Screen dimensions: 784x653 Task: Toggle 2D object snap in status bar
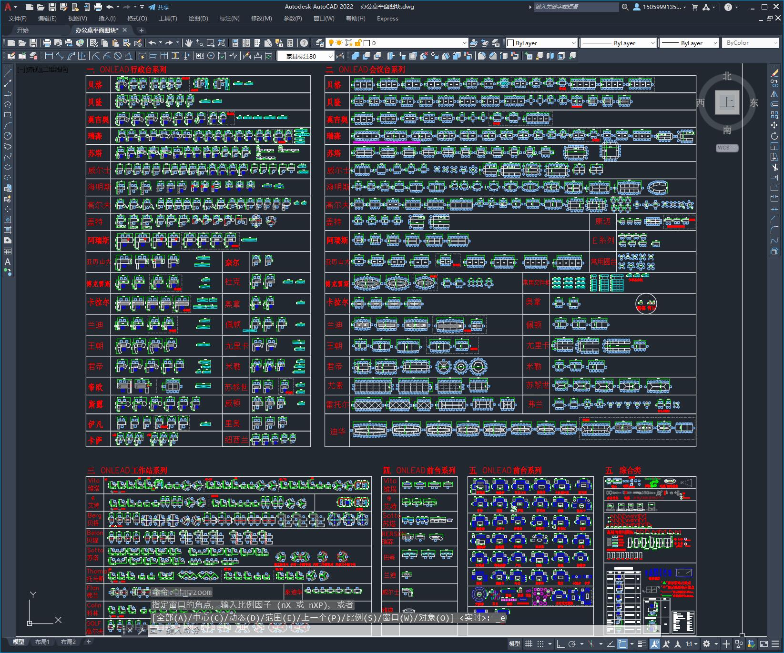click(x=622, y=644)
